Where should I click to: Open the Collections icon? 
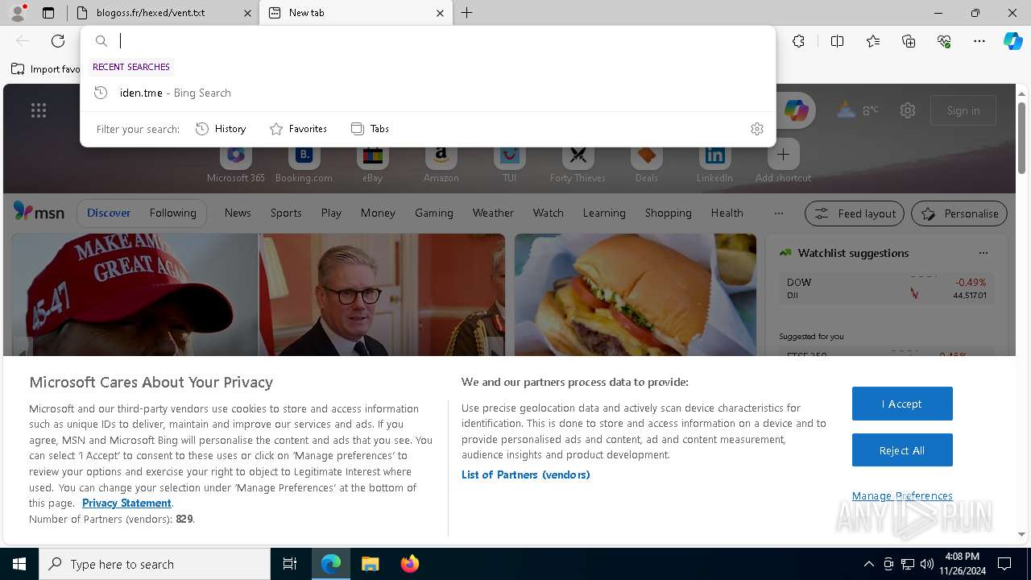point(909,41)
